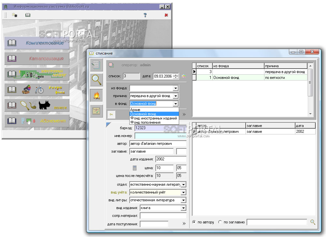
Task: Click the 'цена после пересчёта' field showing 10
Action: pyautogui.click(x=164, y=176)
